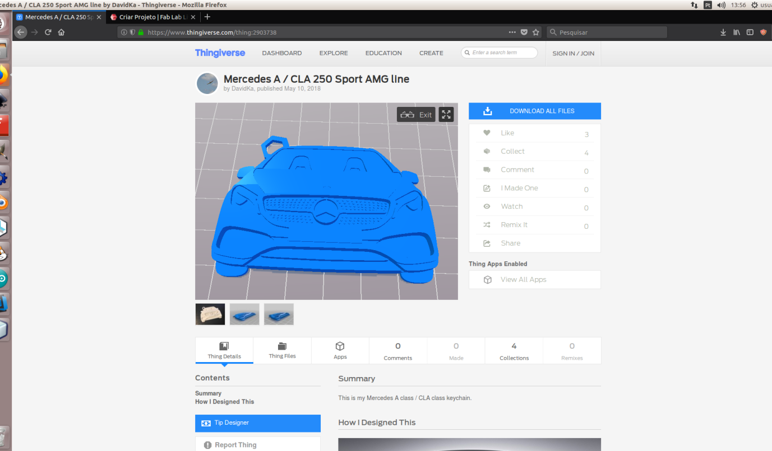Click the Remix It shuffle icon
Image resolution: width=772 pixels, height=451 pixels.
(487, 225)
